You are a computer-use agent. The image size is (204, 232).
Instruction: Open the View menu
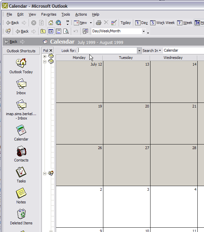pos(32,14)
